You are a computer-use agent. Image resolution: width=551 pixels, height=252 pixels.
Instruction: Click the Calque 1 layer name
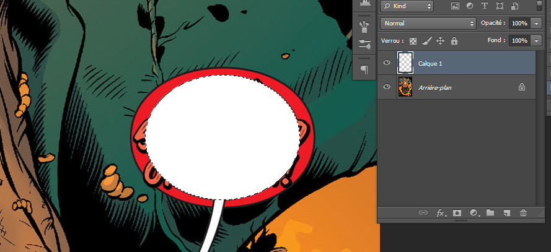430,64
